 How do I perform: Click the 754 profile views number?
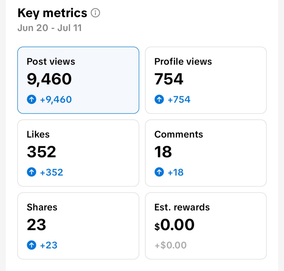pyautogui.click(x=169, y=79)
